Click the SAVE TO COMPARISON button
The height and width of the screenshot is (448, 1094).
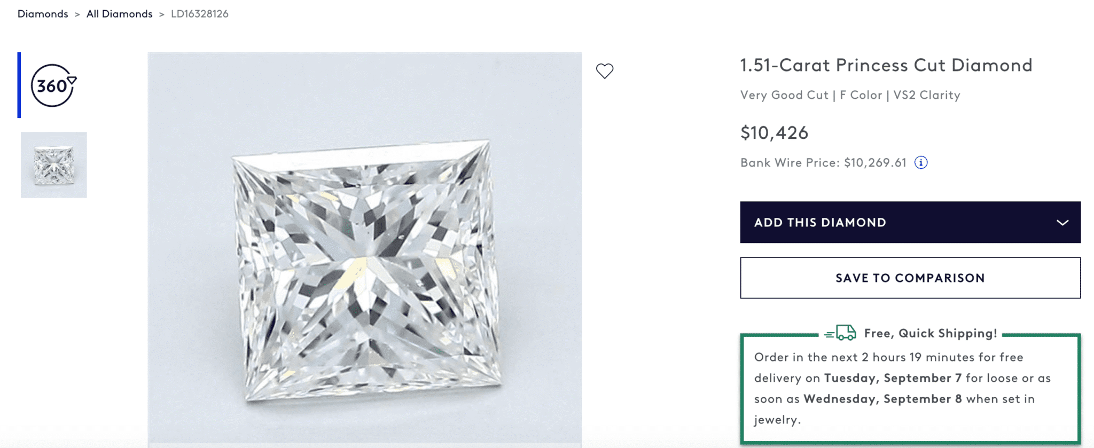pyautogui.click(x=909, y=278)
